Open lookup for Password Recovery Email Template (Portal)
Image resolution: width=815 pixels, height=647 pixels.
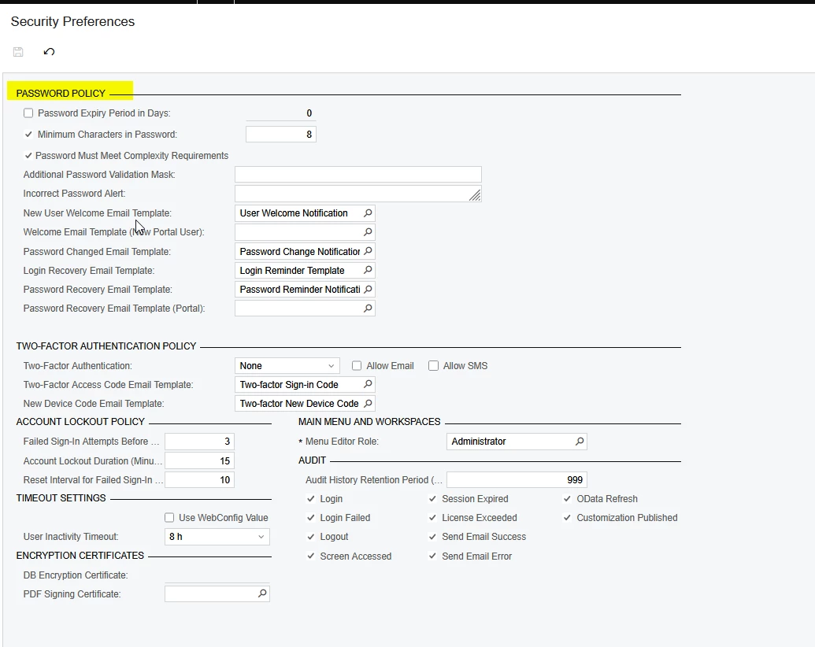click(x=368, y=309)
